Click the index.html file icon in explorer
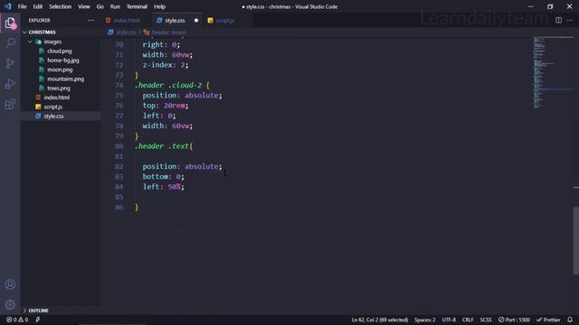The width and height of the screenshot is (579, 325). pyautogui.click(x=38, y=97)
